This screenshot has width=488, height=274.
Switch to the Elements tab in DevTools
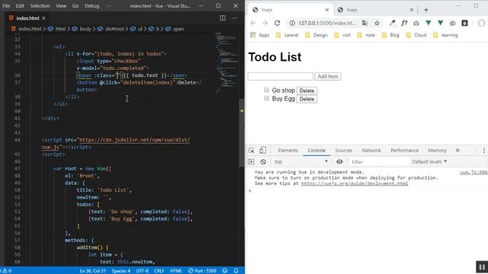point(288,151)
